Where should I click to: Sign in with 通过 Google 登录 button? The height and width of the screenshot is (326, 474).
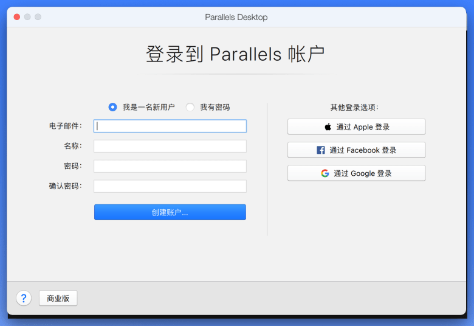click(x=356, y=173)
